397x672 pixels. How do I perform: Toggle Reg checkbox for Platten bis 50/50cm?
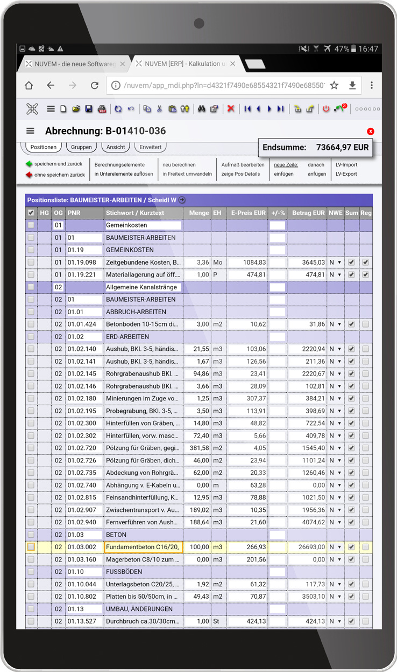pos(366,597)
